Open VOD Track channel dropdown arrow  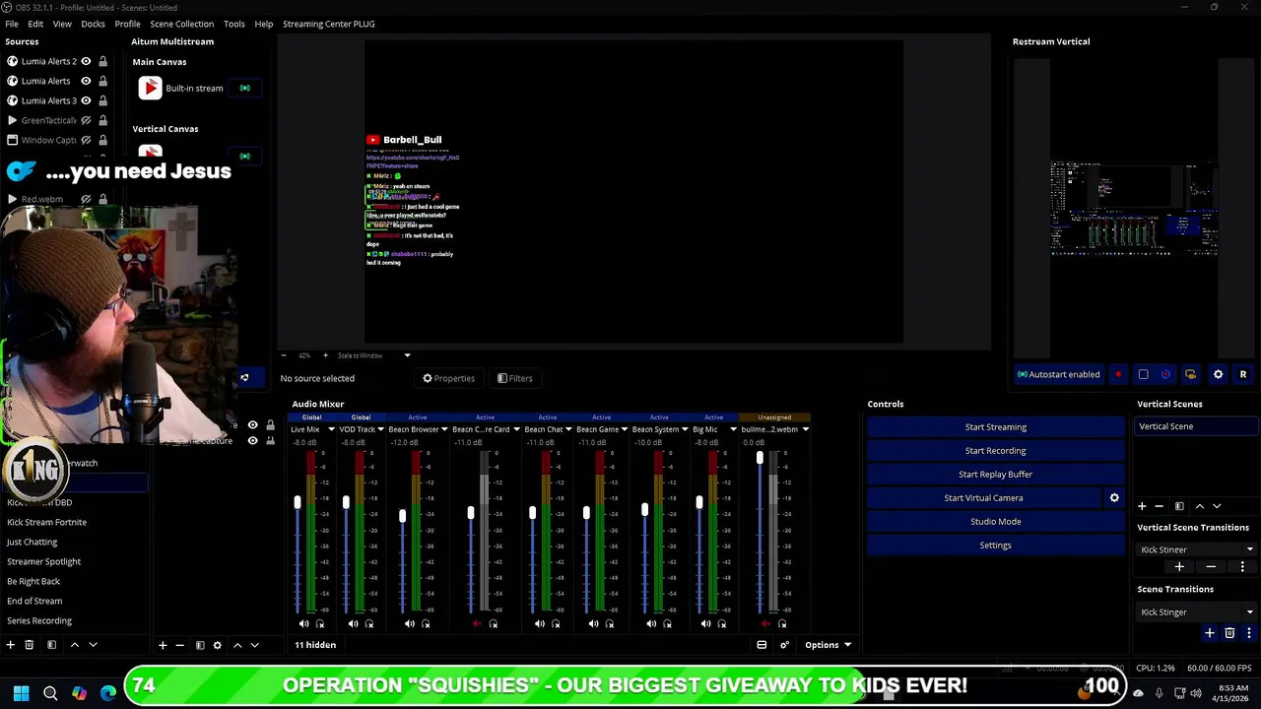click(381, 429)
